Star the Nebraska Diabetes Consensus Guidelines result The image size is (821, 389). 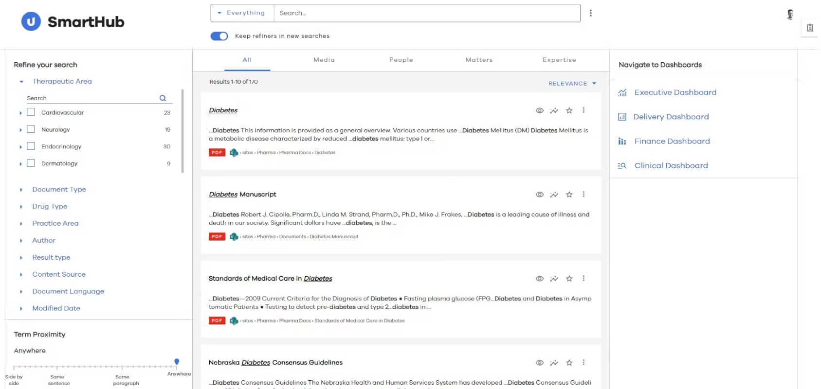(x=569, y=363)
